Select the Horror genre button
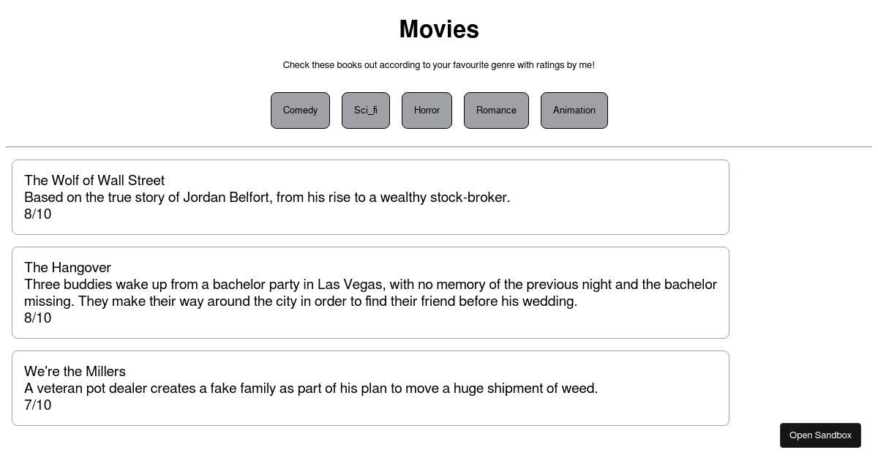878x461 pixels. 427,110
